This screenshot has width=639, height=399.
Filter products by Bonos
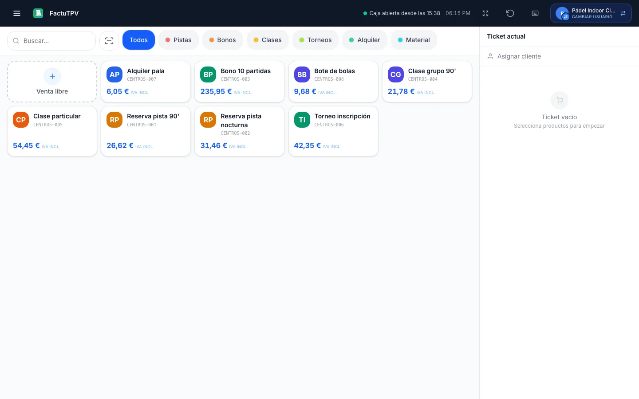223,40
